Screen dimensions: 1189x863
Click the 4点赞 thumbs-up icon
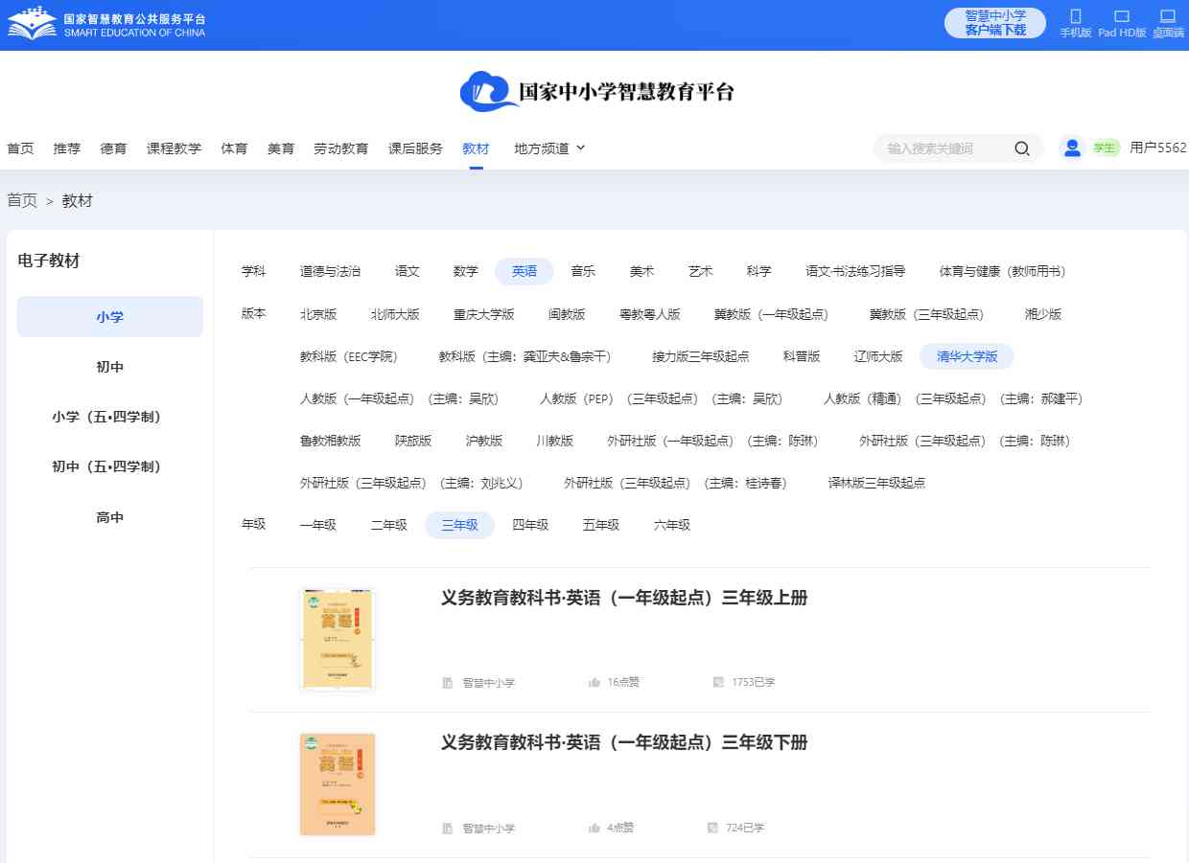594,828
